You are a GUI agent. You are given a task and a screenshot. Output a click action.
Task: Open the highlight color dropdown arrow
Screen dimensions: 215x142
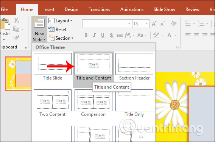coord(162,35)
